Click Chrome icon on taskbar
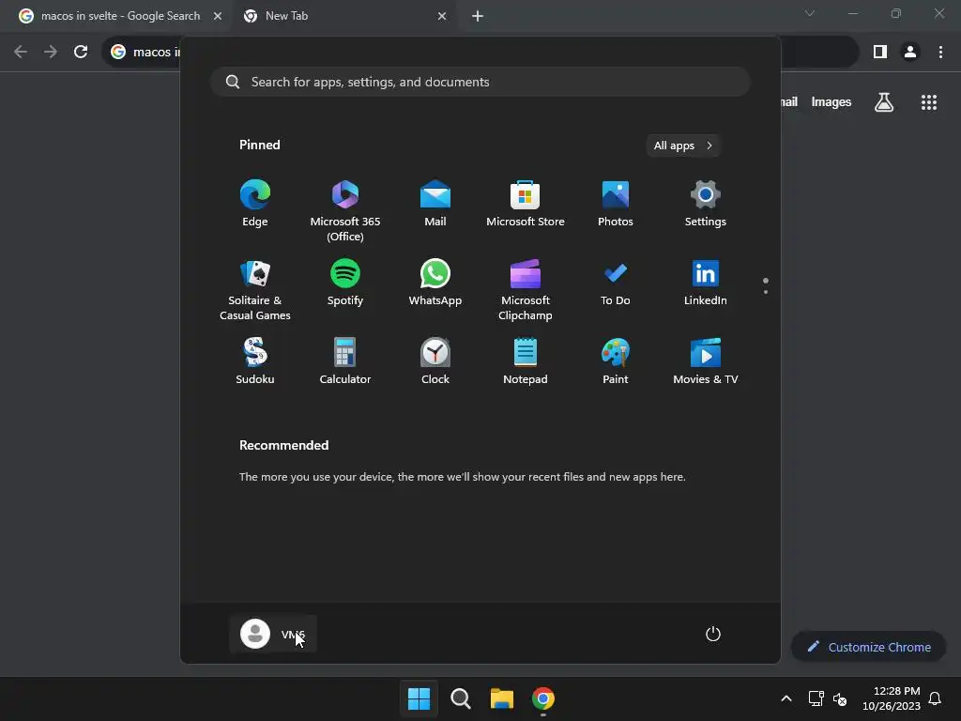Viewport: 961px width, 721px height. click(x=543, y=698)
